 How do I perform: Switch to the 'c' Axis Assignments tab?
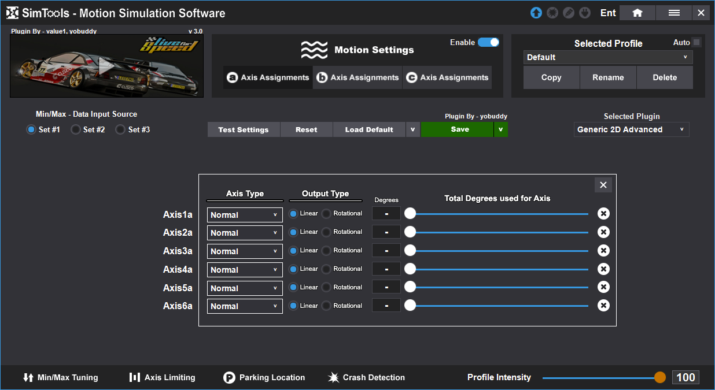pyautogui.click(x=447, y=77)
